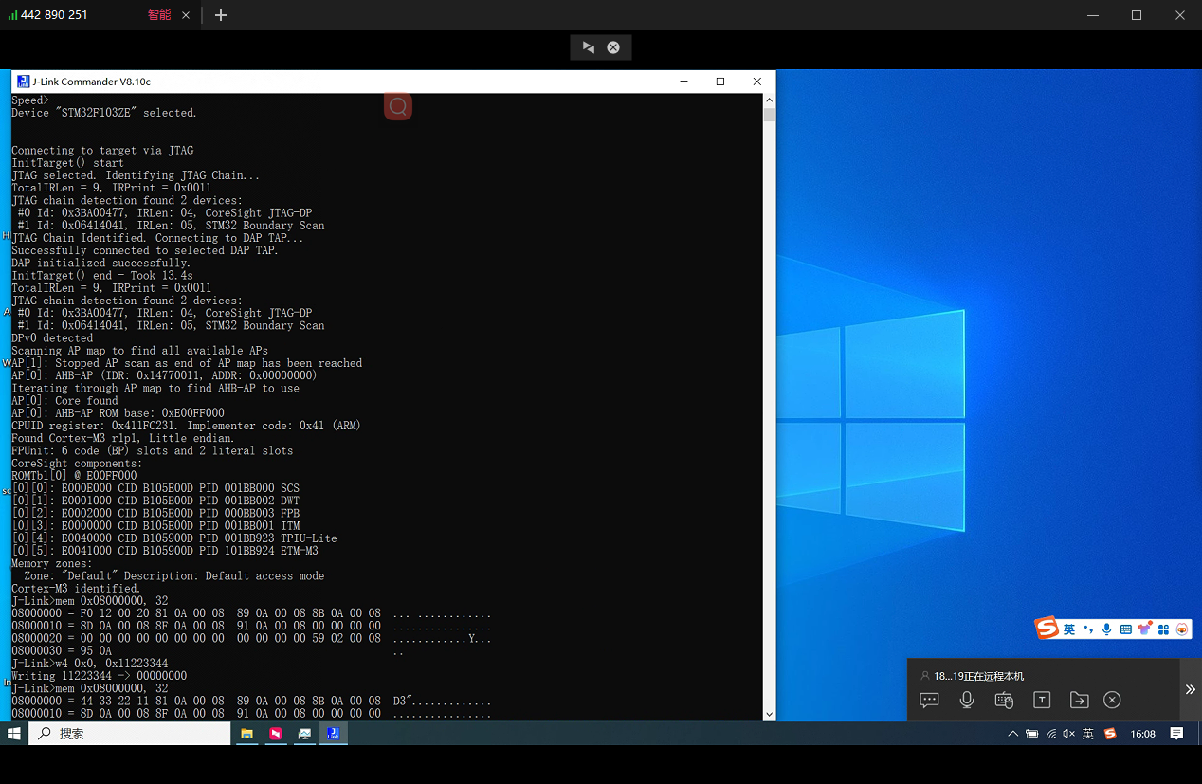Toggle muted volume icon in system tray
Screen dimensions: 1202x784
pos(1068,734)
